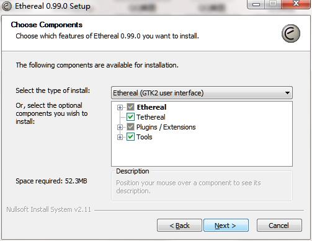The width and height of the screenshot is (312, 241).
Task: Expand the Tools tree node
Action: point(120,137)
